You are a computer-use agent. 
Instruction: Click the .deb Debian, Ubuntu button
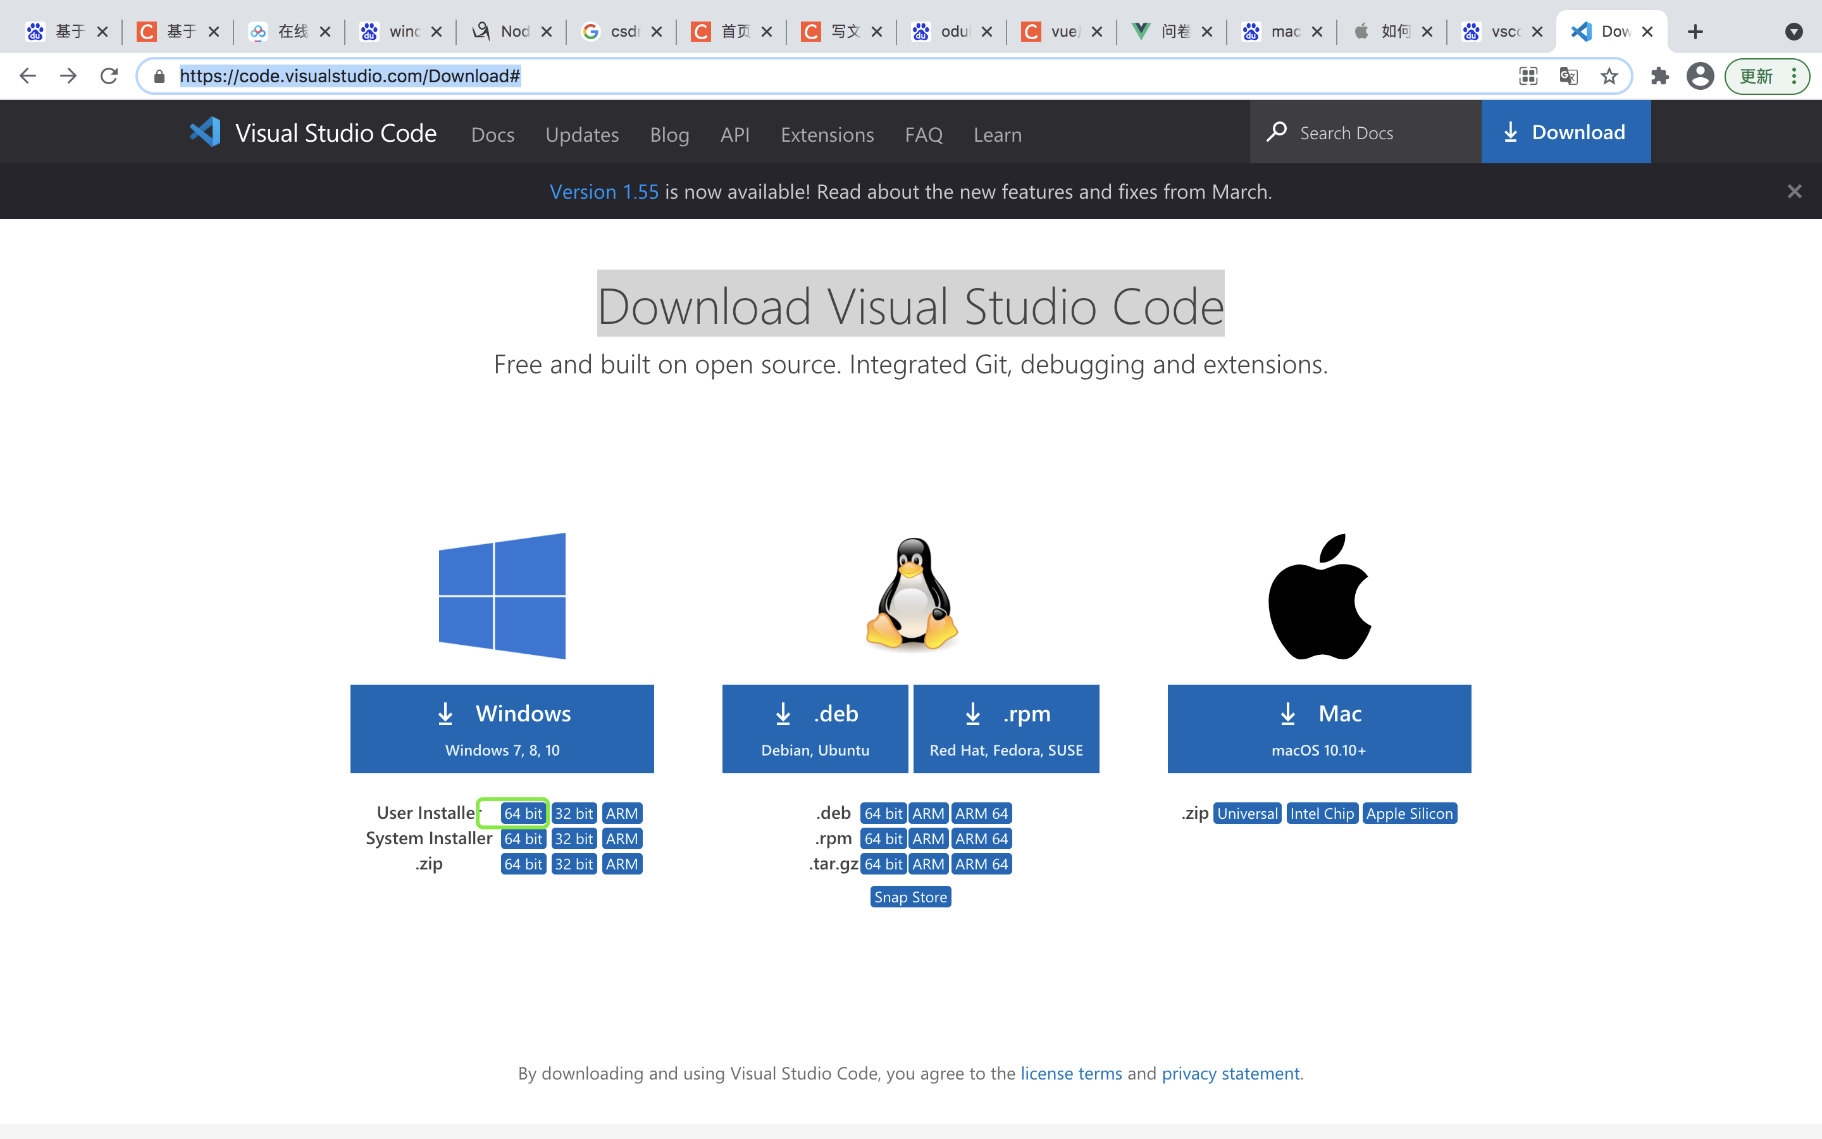[815, 728]
